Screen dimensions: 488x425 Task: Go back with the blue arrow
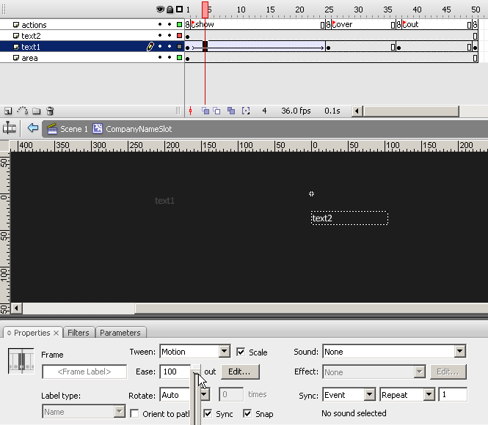pos(32,128)
